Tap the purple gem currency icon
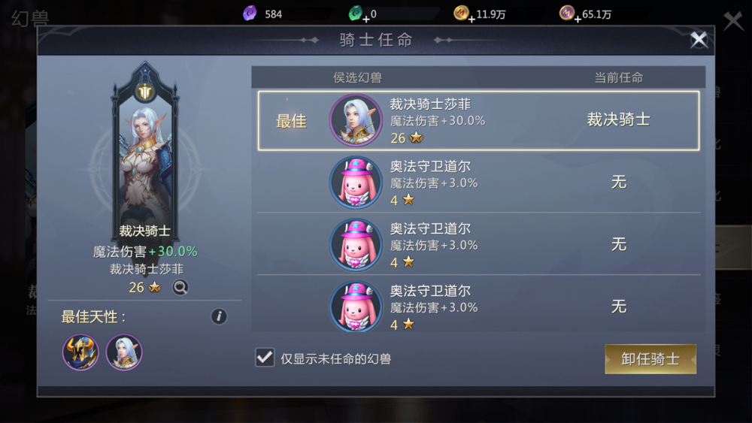This screenshot has width=752, height=423. pyautogui.click(x=250, y=14)
